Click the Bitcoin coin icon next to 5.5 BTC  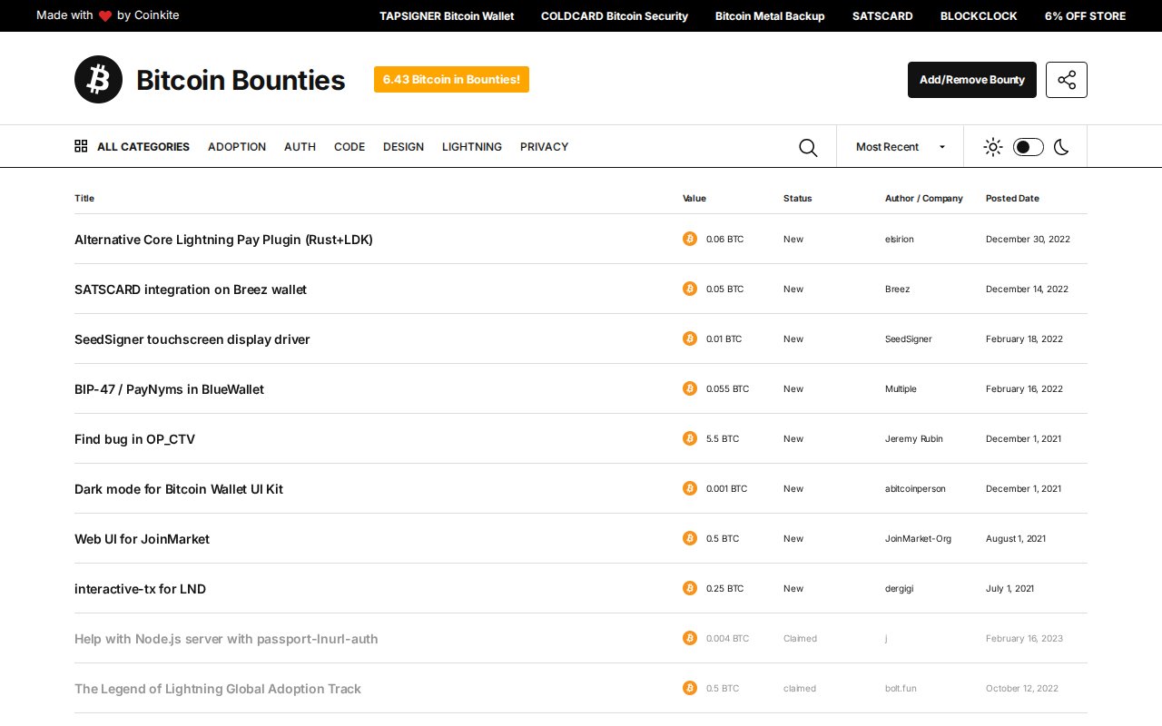[x=690, y=438]
